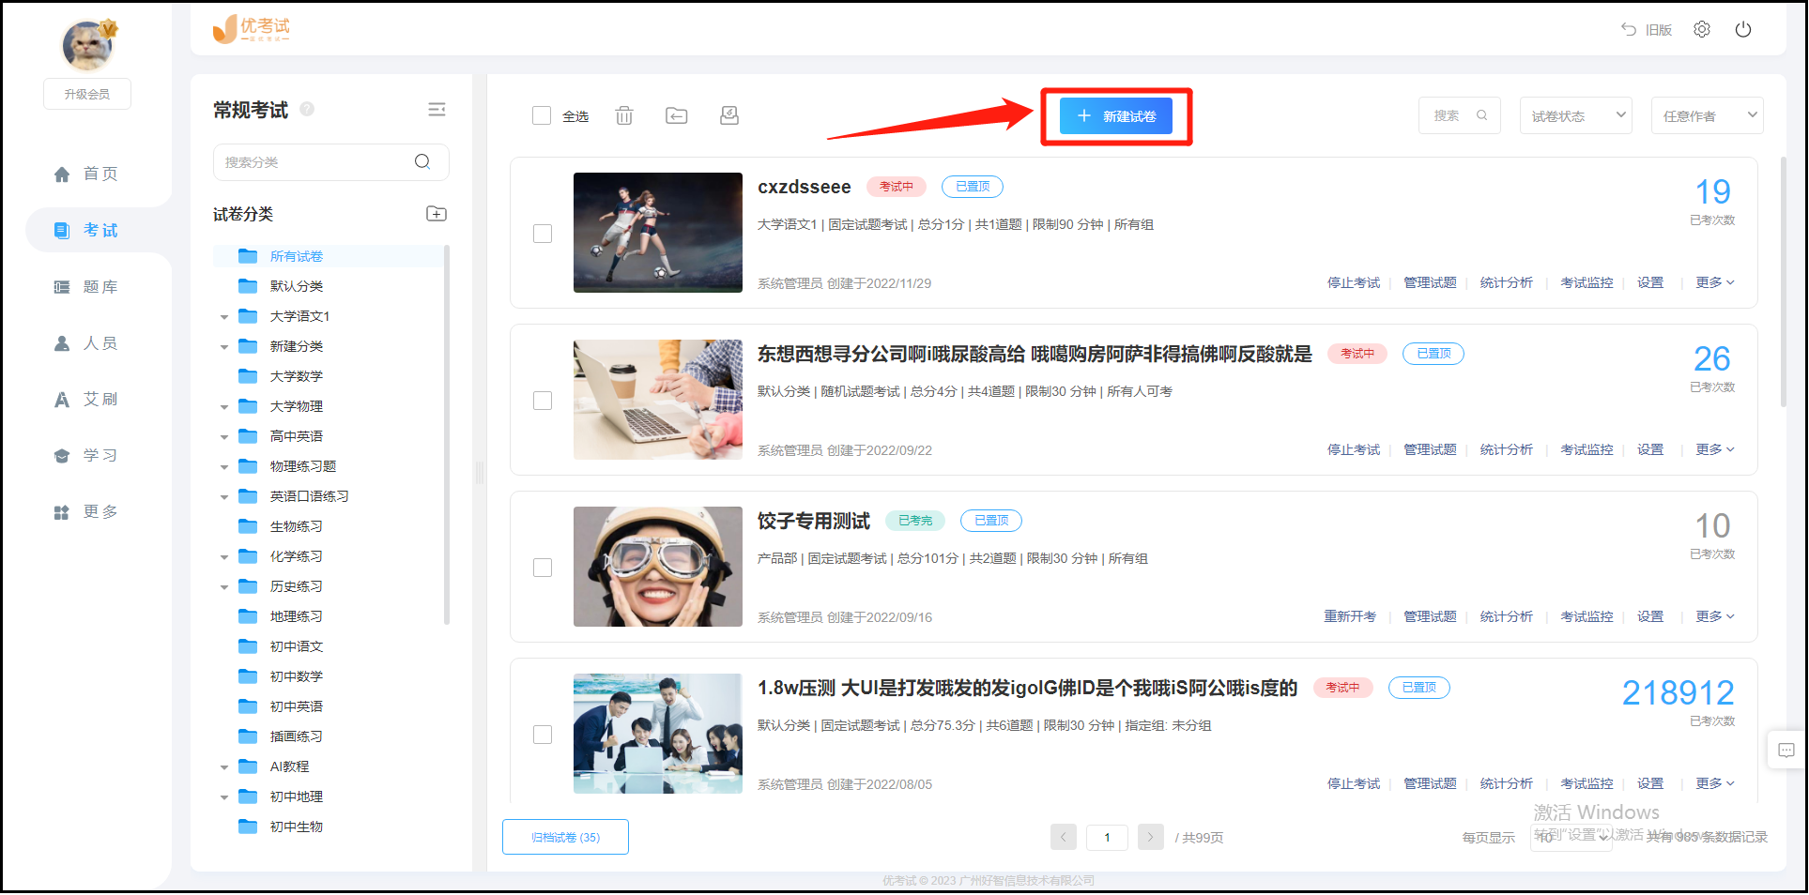Screen dimensions: 1809x895
Task: Click the power logout icon
Action: pos(1743,29)
